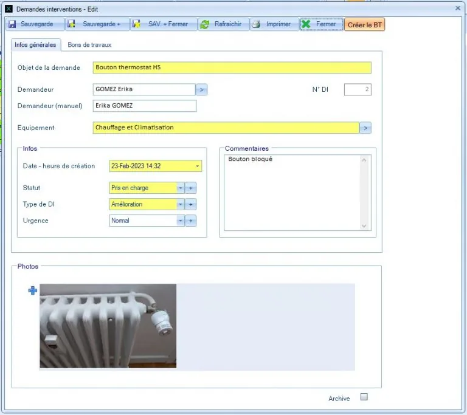Open the date-heure de création dropdown

(x=197, y=166)
